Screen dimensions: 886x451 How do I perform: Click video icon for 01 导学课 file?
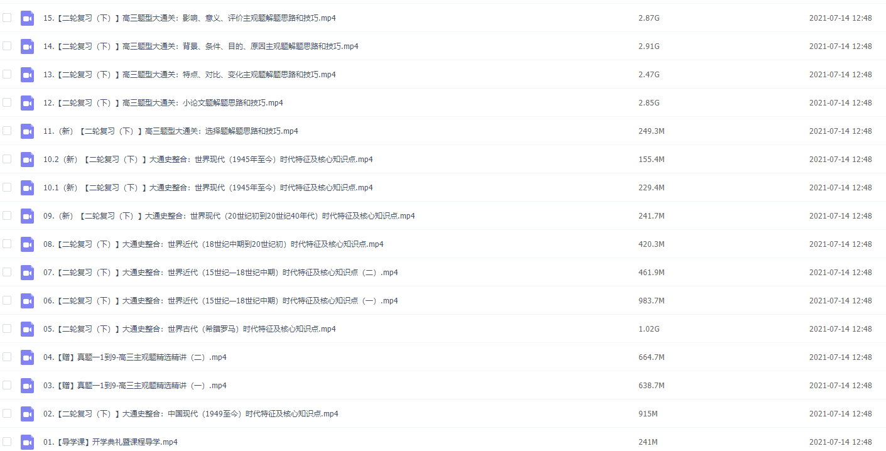coord(27,442)
